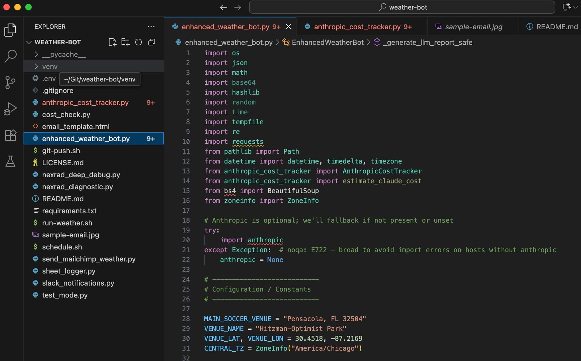Click EnhancedWeatherBot in the breadcrumb

pyautogui.click(x=327, y=42)
